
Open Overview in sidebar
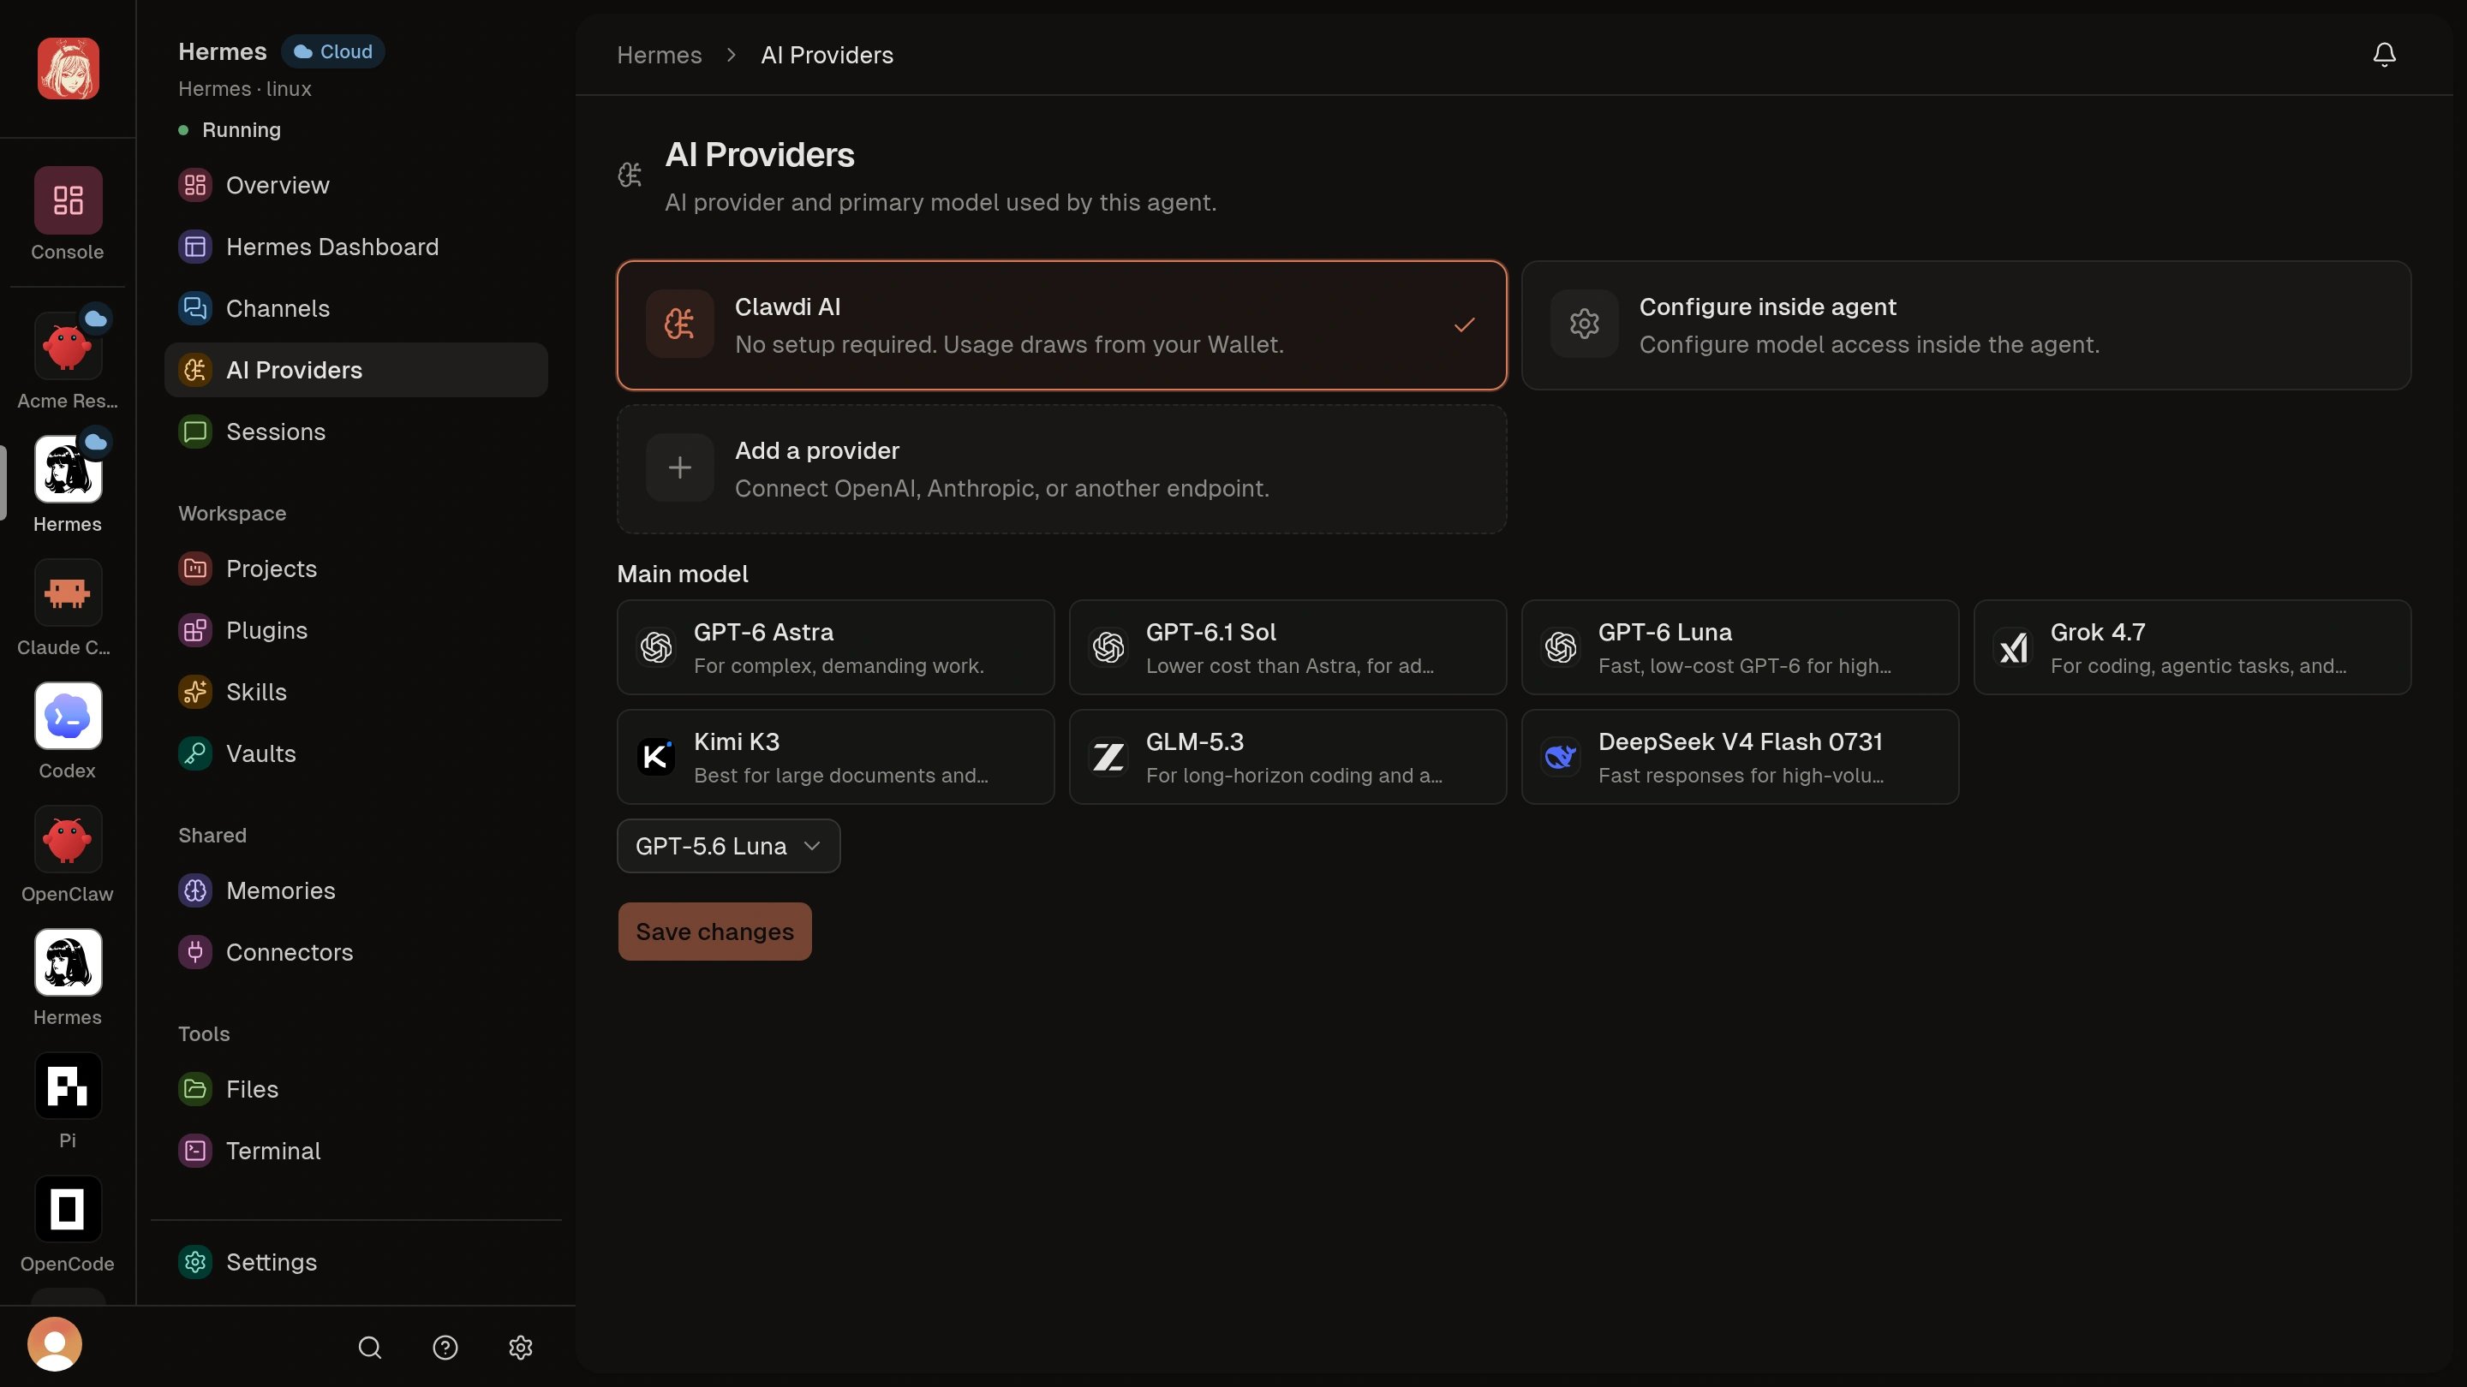pyautogui.click(x=355, y=185)
